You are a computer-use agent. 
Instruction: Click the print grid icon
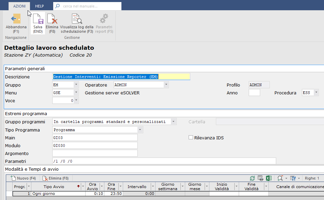(260, 178)
